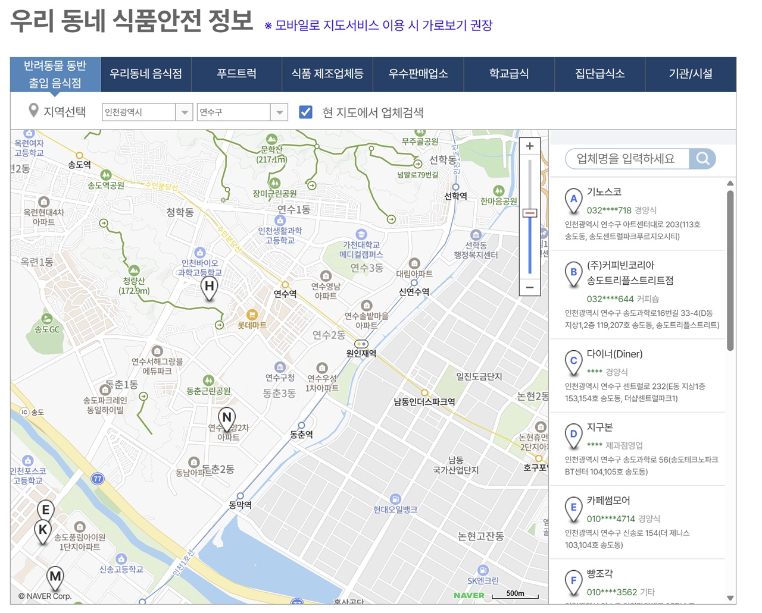
Task: Toggle 현 지도에서 업체검색 checkbox
Action: pyautogui.click(x=305, y=112)
